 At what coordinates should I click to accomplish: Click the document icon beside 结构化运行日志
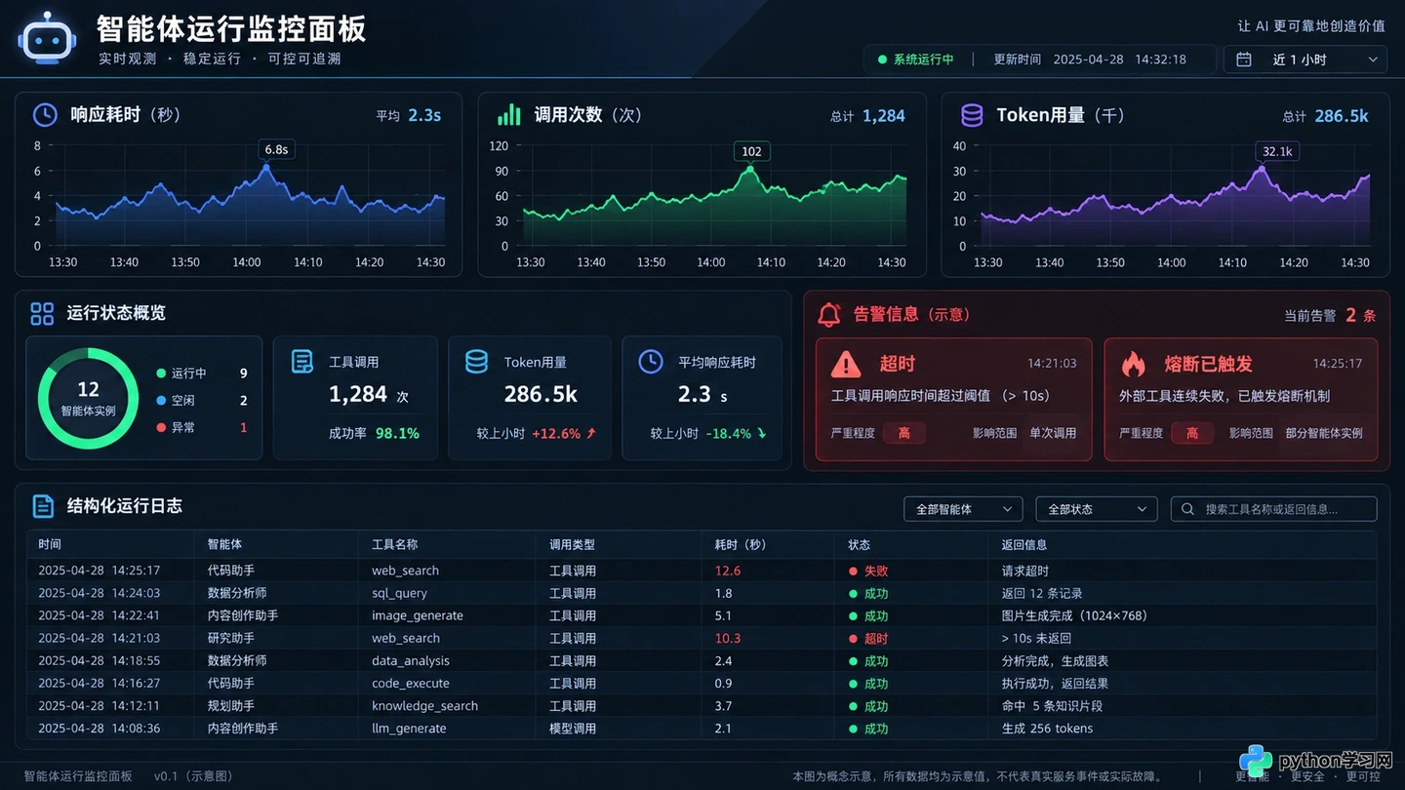43,506
